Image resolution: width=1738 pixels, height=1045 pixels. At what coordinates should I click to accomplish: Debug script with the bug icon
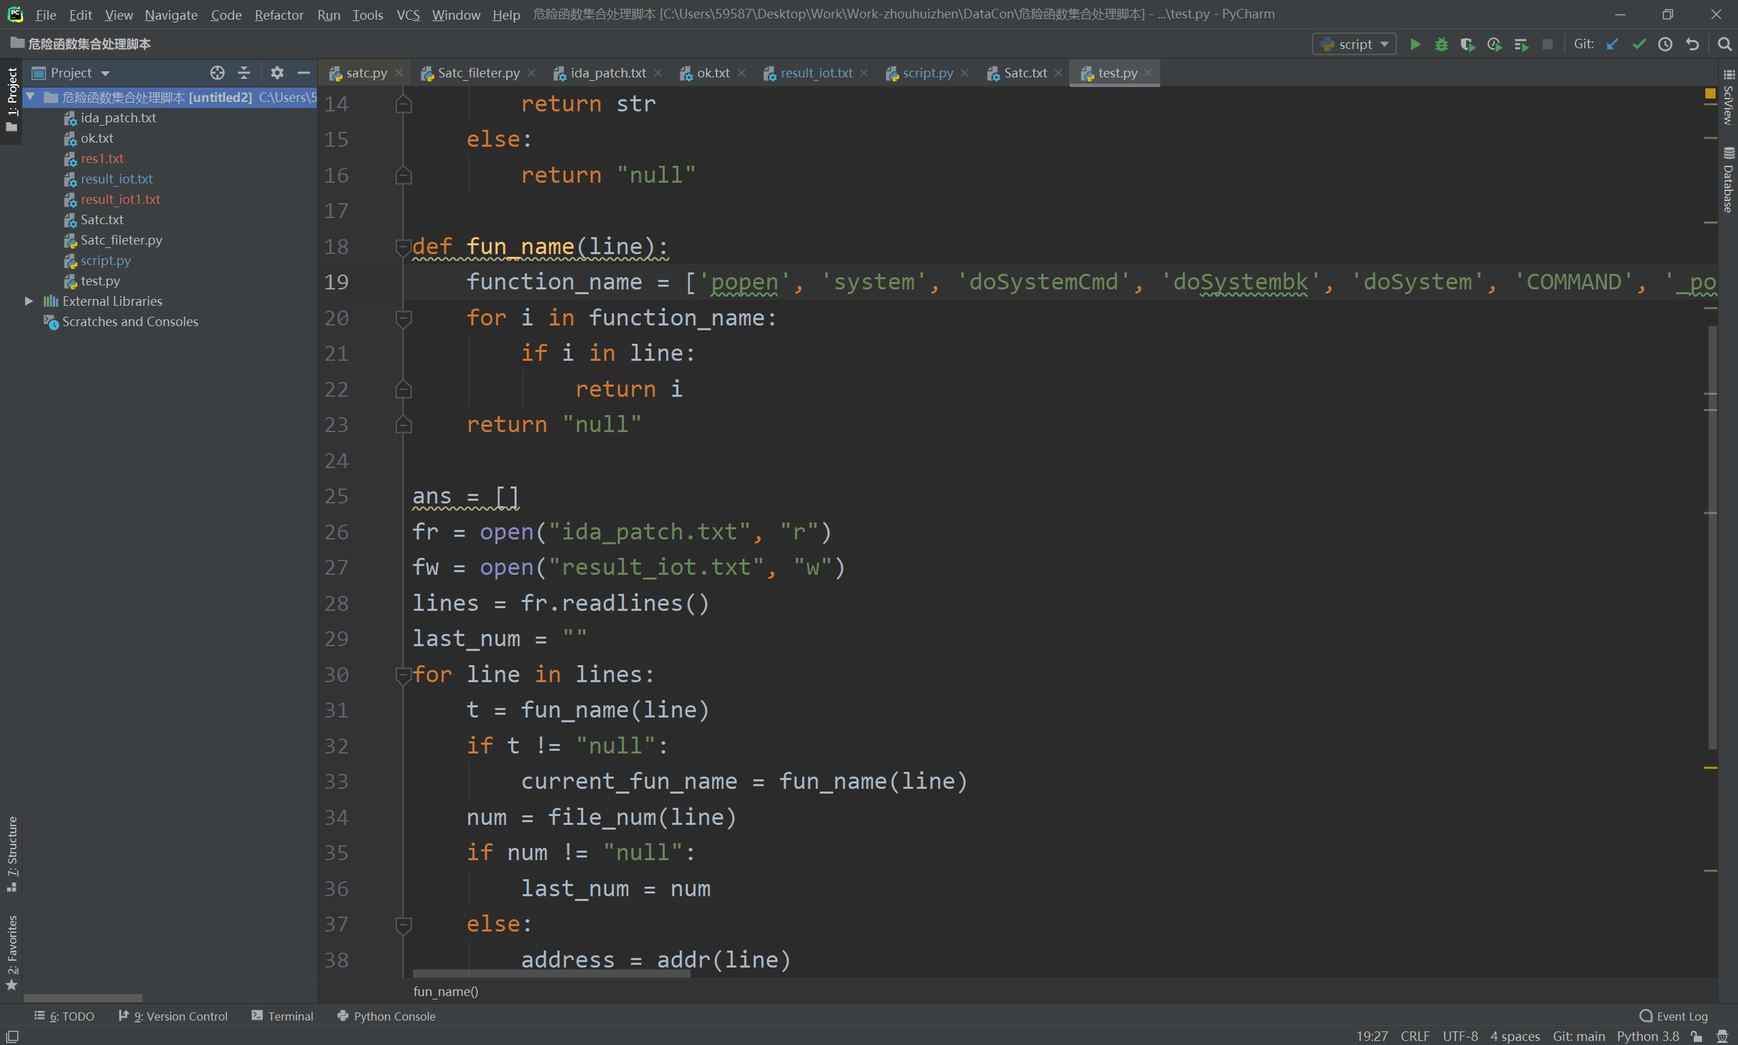[x=1442, y=44]
